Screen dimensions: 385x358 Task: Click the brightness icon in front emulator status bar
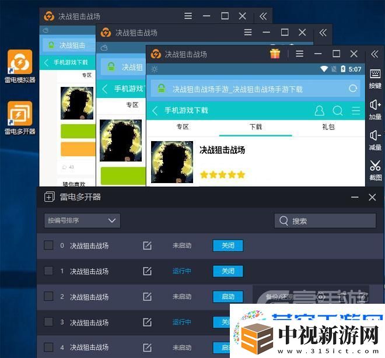(154, 69)
